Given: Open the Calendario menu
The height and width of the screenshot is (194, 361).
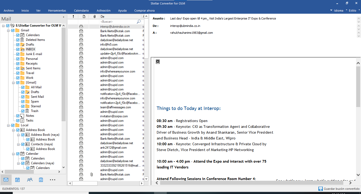Looking at the screenshot, I should [81, 11].
